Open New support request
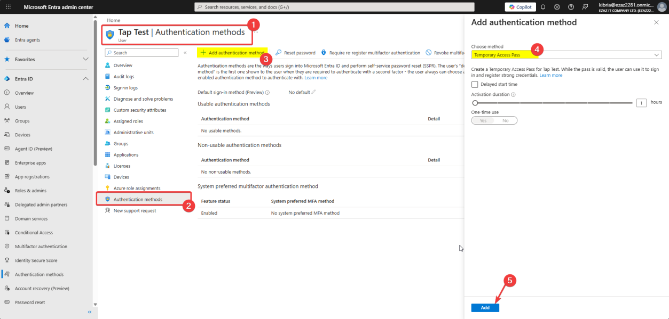The width and height of the screenshot is (669, 319). coord(135,211)
